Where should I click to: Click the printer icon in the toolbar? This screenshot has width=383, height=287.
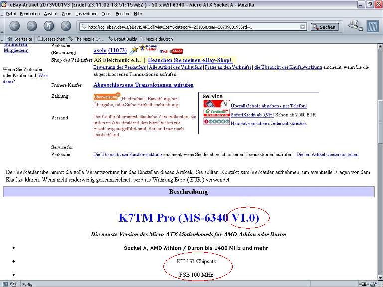pos(353,25)
